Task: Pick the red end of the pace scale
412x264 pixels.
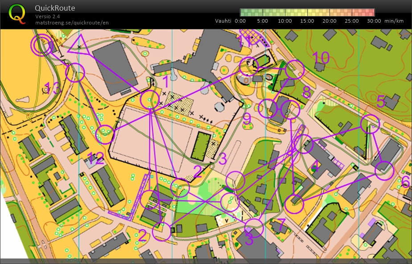Action: pos(371,12)
